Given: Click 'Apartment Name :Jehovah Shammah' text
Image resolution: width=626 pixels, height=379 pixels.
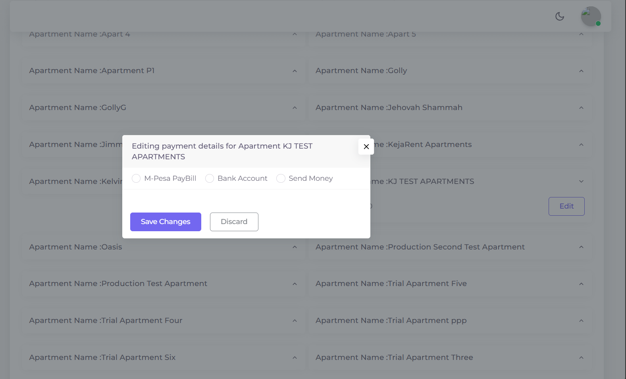Looking at the screenshot, I should 389,107.
